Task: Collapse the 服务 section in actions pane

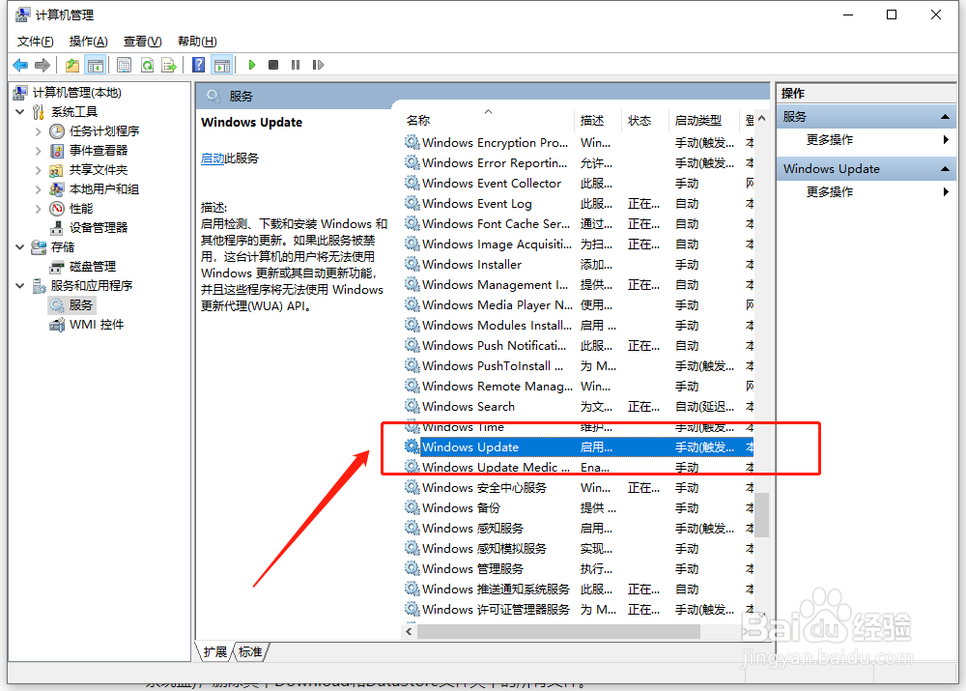Action: pyautogui.click(x=945, y=117)
